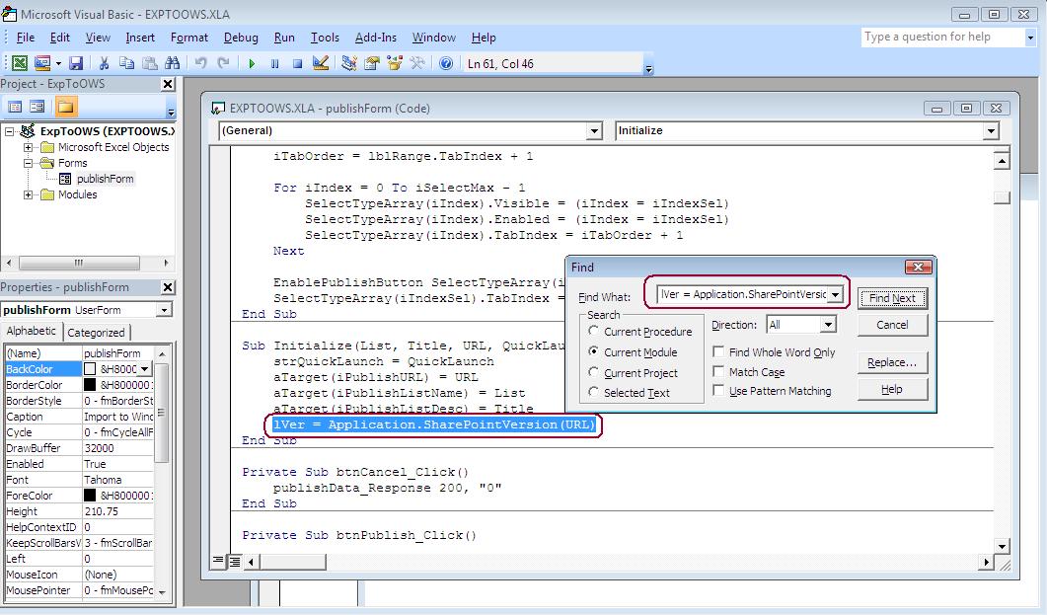Click View Object icon in Project panel
This screenshot has width=1047, height=615.
pyautogui.click(x=37, y=107)
